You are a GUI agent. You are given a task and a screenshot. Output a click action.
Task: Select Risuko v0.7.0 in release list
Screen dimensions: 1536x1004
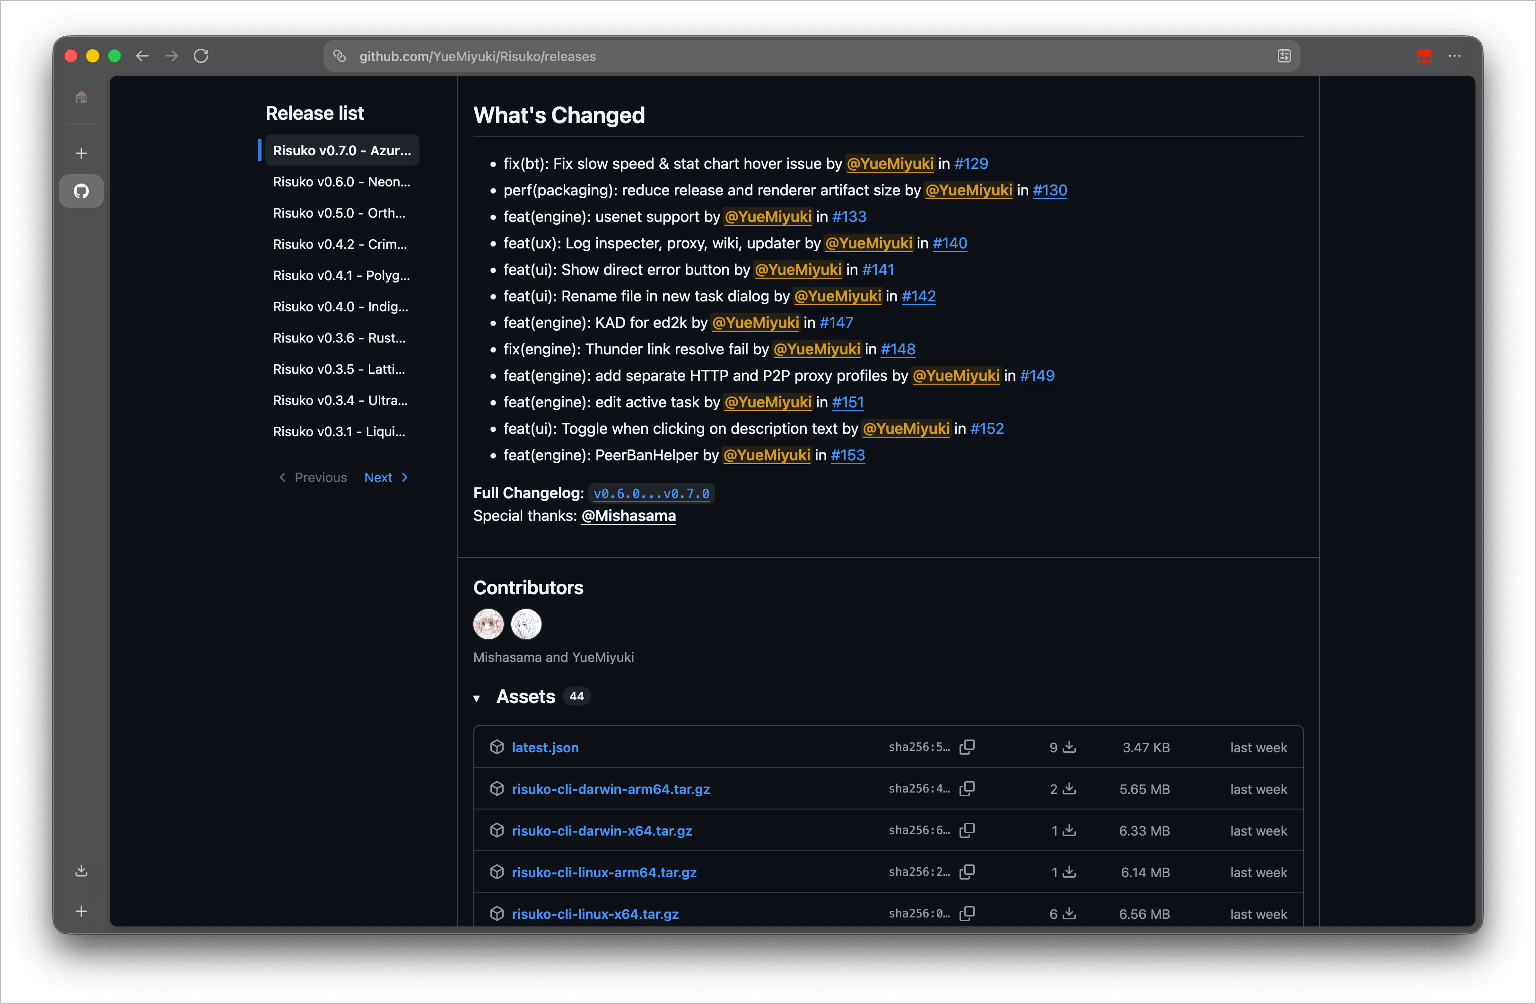(342, 150)
